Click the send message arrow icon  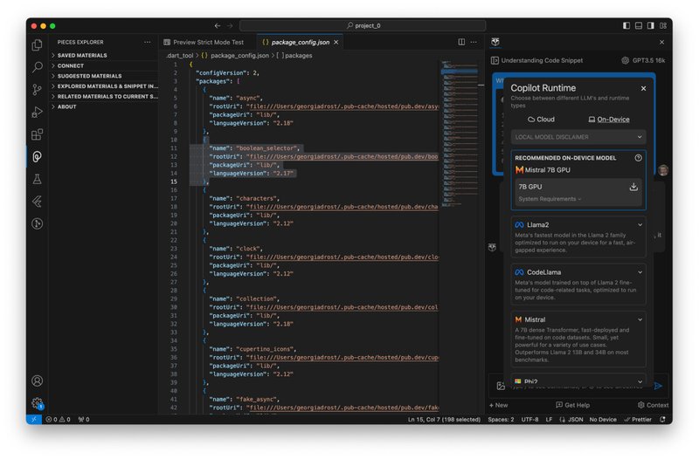click(x=658, y=386)
